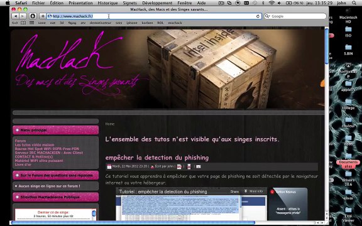Click the Safari address bar

155,16
